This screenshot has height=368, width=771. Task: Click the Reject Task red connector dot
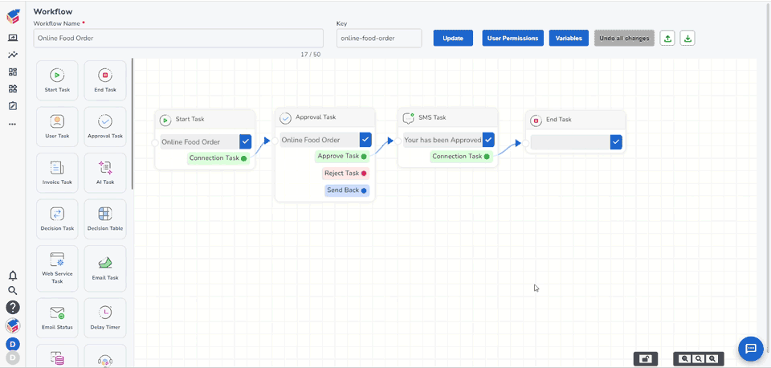coord(364,174)
